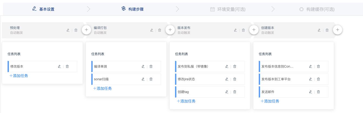Screen dimensions: 363x113
Task: Add stage after 版本发布 with plus button
Action: (x=254, y=30)
